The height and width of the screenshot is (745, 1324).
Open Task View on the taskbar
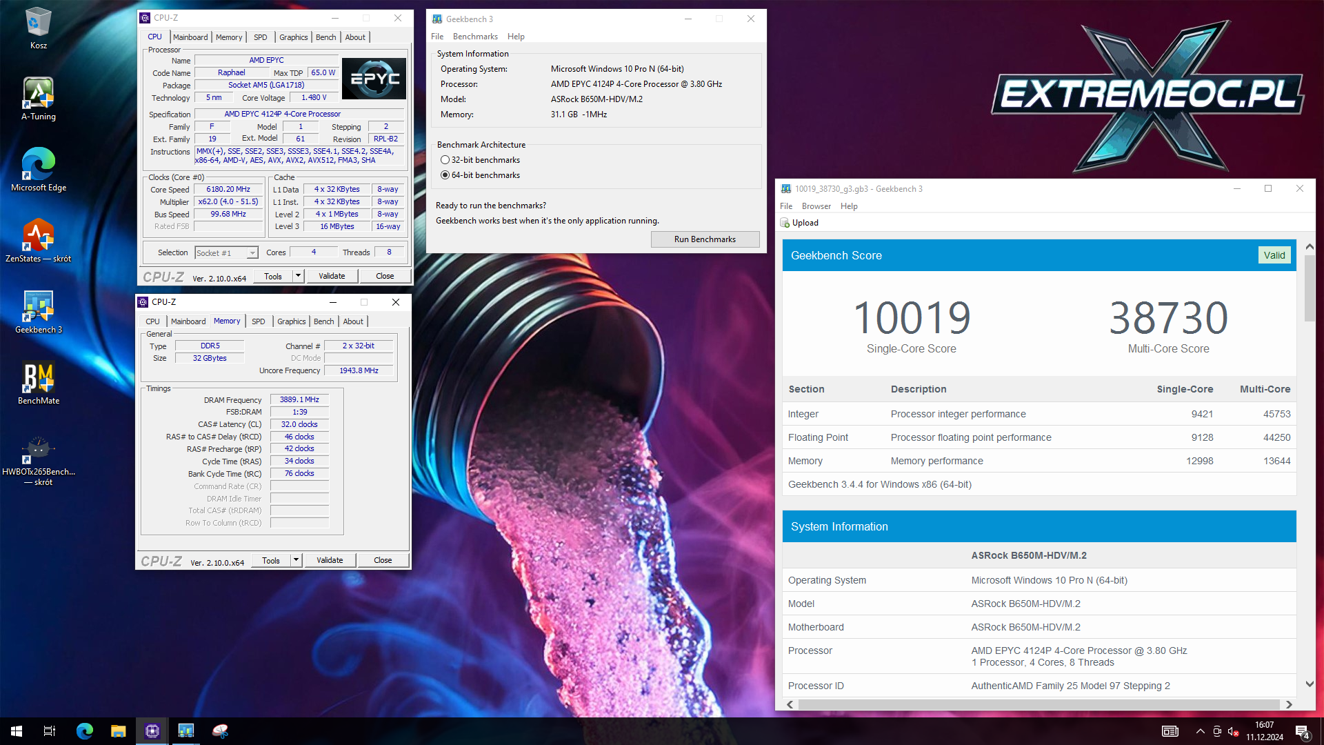click(x=50, y=731)
